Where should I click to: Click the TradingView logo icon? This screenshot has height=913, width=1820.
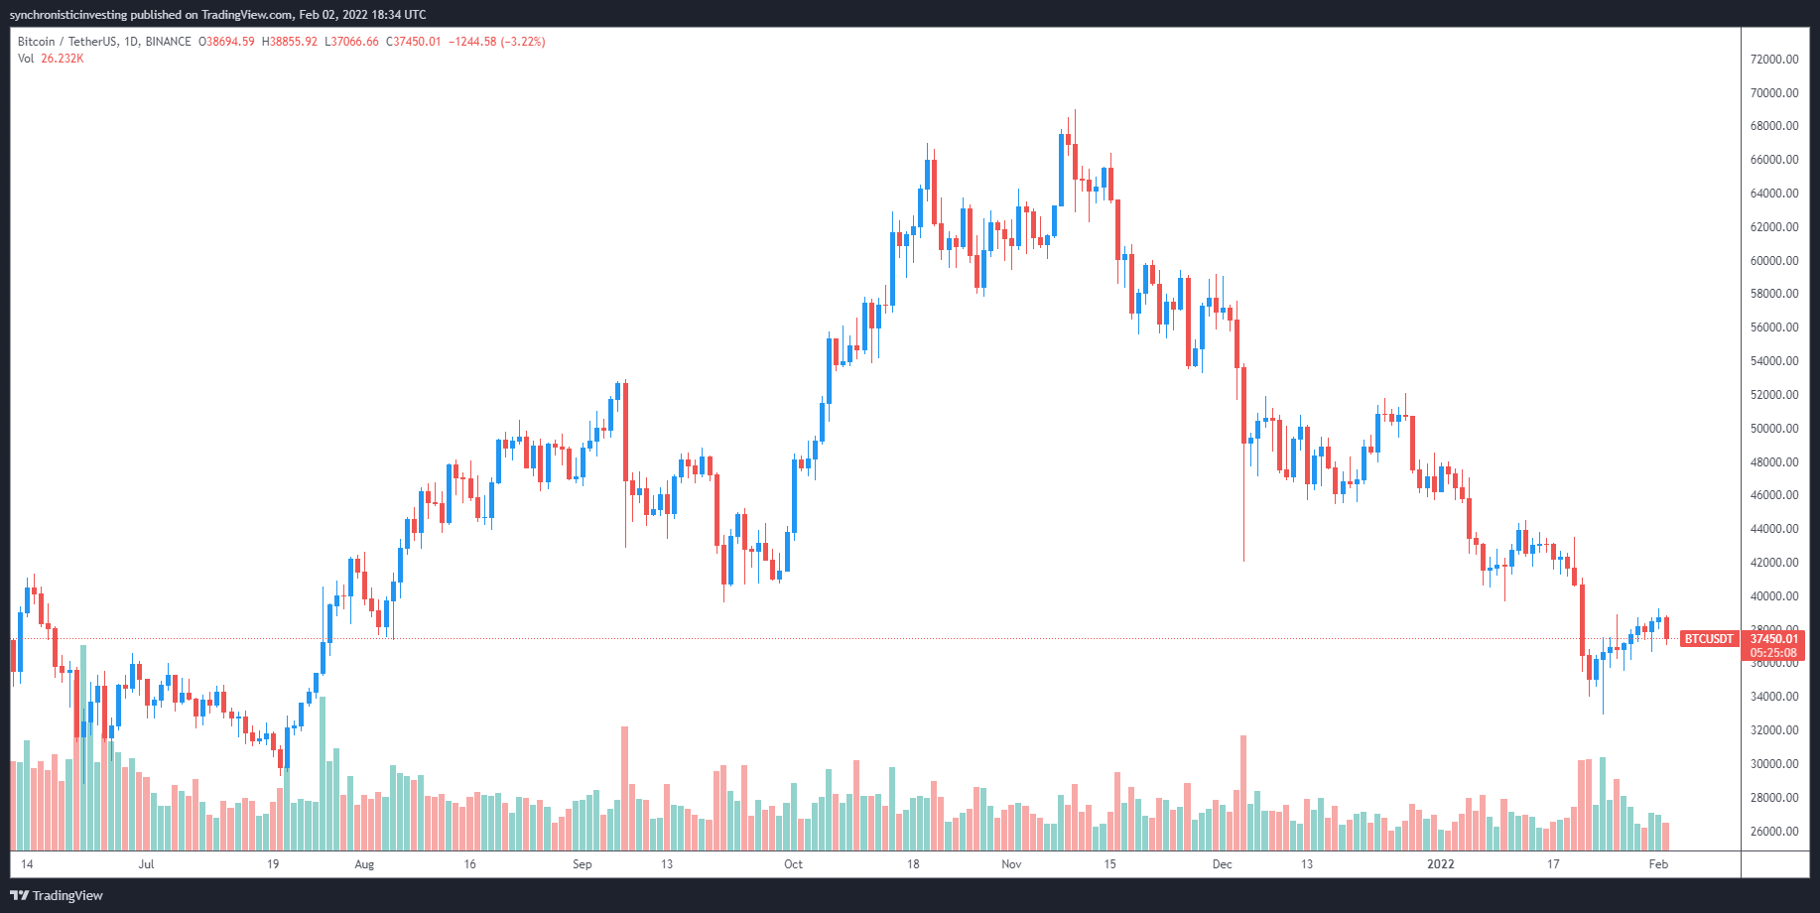19,895
